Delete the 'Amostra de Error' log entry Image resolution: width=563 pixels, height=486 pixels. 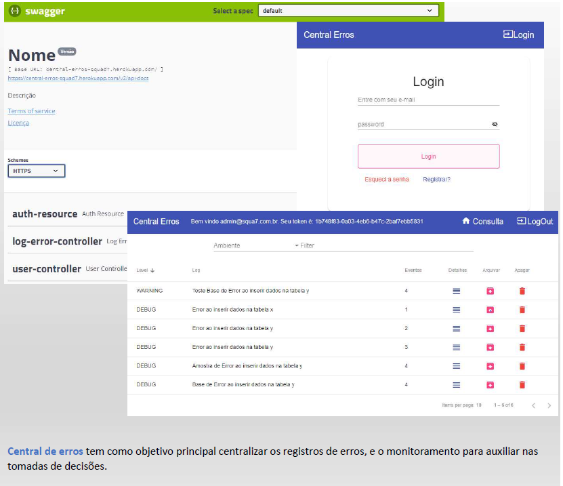522,366
